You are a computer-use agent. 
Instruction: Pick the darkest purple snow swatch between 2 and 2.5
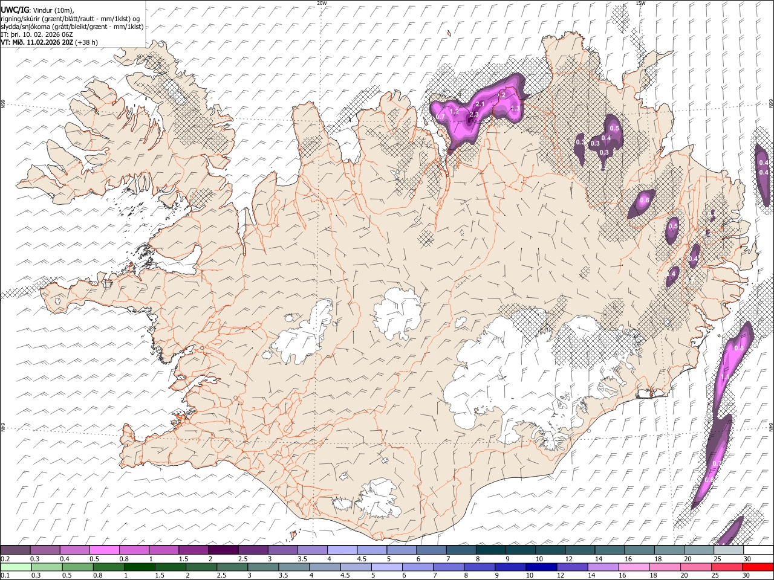[x=224, y=550]
